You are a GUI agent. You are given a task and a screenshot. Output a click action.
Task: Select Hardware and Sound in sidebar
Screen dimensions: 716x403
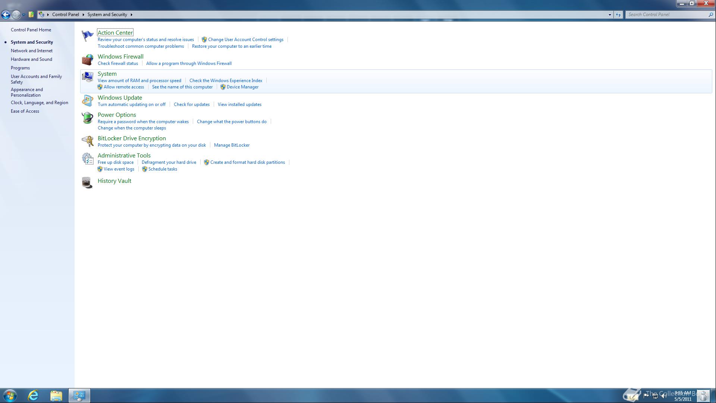pyautogui.click(x=31, y=59)
